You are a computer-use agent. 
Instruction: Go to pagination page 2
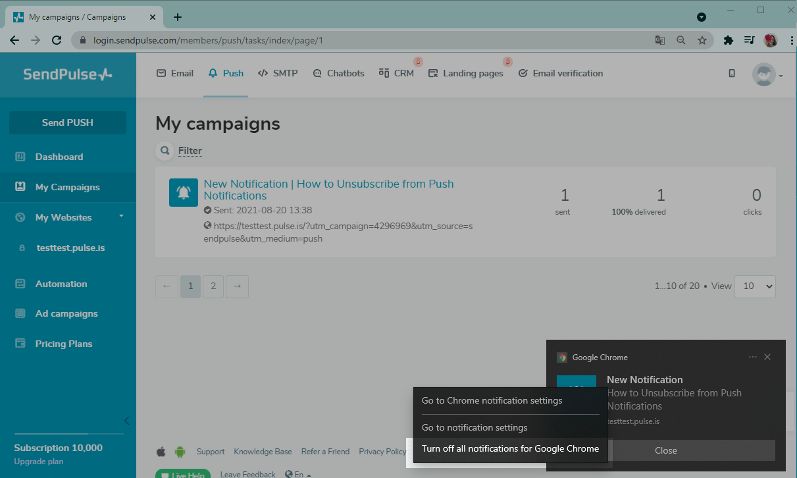click(213, 286)
